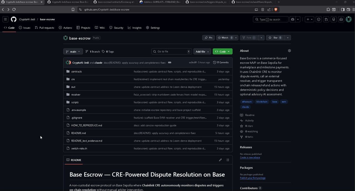Click the ethereum topic tag

click(x=247, y=102)
